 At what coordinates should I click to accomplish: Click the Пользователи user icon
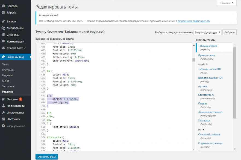pyautogui.click(x=3, y=106)
